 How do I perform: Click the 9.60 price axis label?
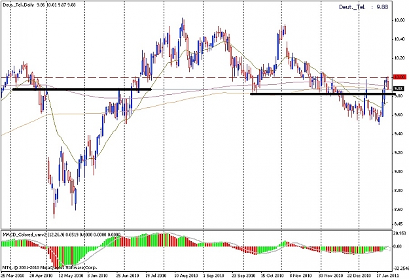tap(400, 115)
